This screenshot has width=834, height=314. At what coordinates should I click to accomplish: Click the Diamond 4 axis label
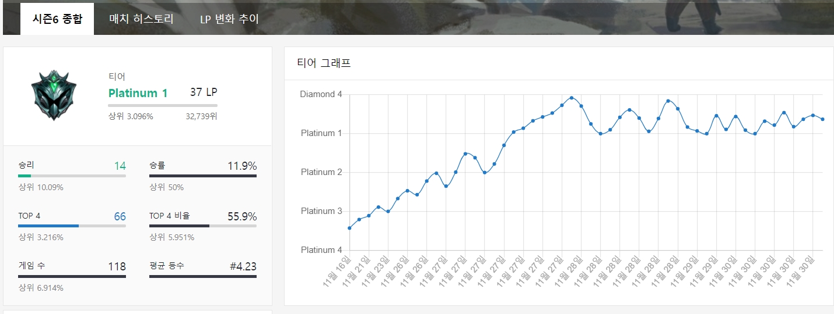321,94
